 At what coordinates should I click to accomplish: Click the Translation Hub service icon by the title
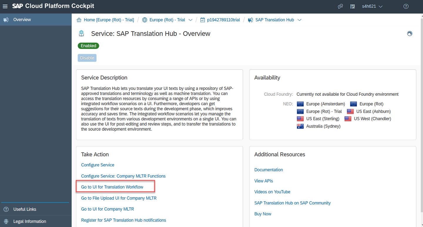81,33
